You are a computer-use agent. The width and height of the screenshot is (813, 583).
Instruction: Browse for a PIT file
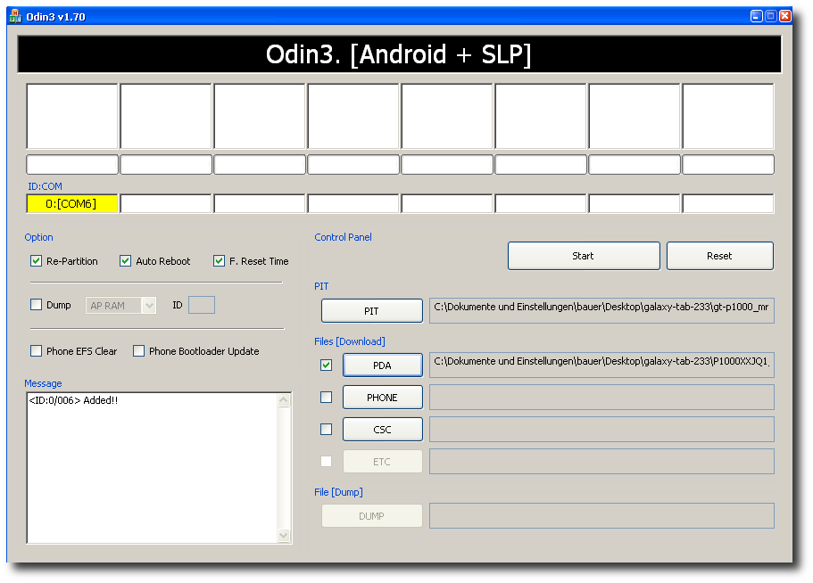click(x=372, y=310)
